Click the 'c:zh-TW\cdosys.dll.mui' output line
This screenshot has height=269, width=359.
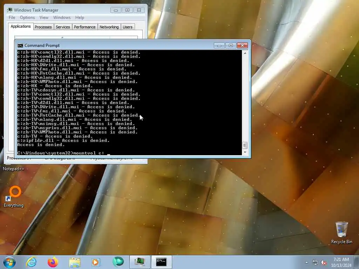[x=76, y=90]
